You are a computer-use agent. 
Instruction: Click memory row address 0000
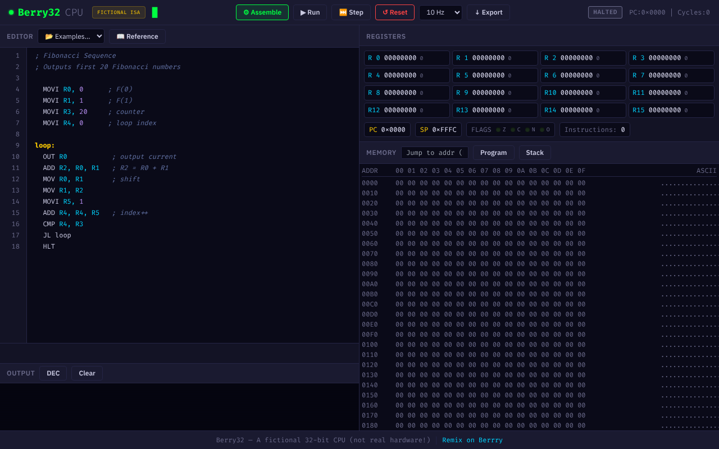pyautogui.click(x=370, y=183)
